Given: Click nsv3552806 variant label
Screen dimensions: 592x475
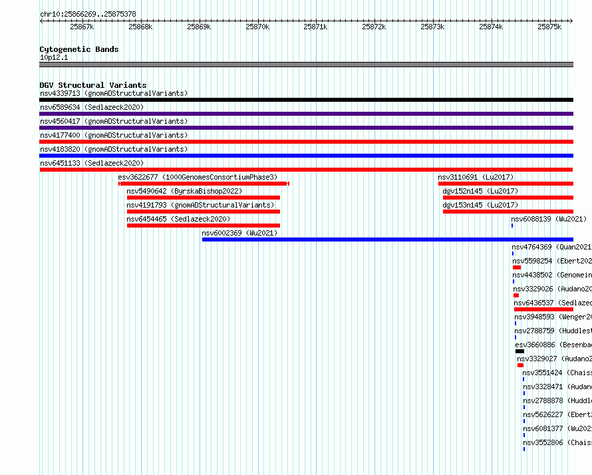Looking at the screenshot, I should pyautogui.click(x=557, y=442).
